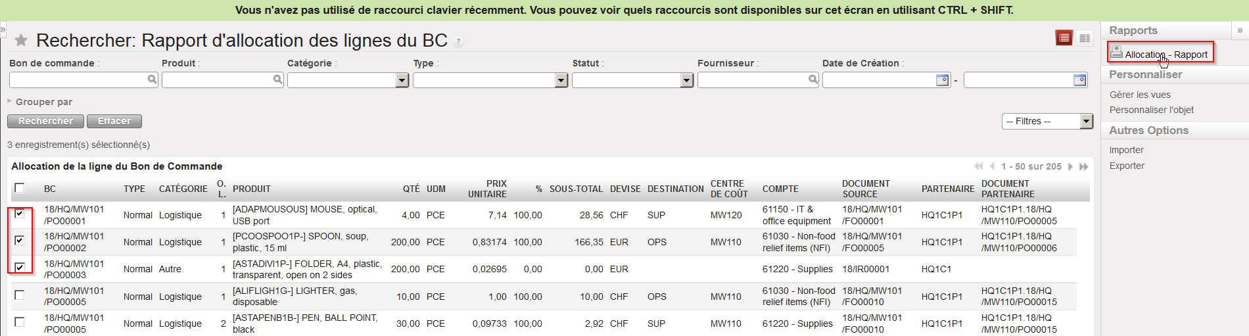Go to next page of records
This screenshot has height=336, width=1249.
pyautogui.click(x=1070, y=167)
